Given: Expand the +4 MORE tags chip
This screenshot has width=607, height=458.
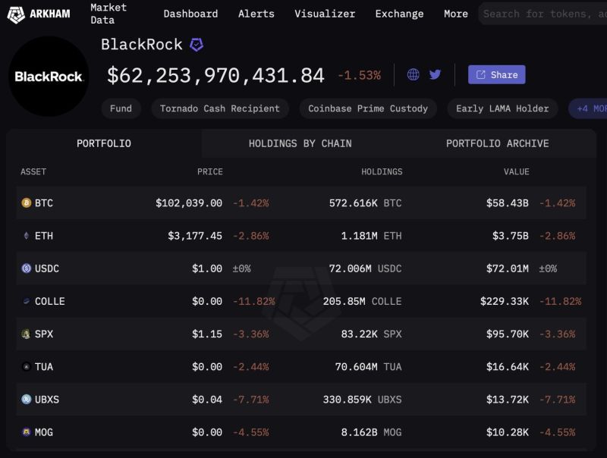Looking at the screenshot, I should point(587,108).
